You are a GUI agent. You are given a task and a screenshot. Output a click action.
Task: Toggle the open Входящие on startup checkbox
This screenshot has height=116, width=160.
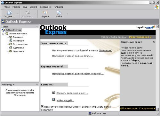click(x=42, y=106)
